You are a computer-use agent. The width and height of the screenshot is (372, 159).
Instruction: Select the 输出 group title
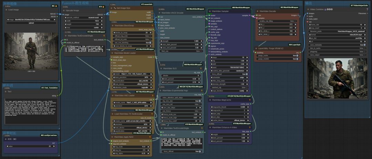[x=309, y=3]
